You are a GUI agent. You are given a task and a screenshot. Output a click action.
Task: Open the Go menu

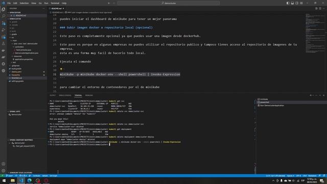point(40,3)
